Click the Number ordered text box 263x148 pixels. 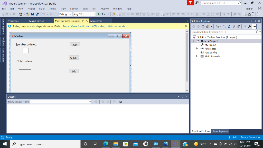[25, 51]
